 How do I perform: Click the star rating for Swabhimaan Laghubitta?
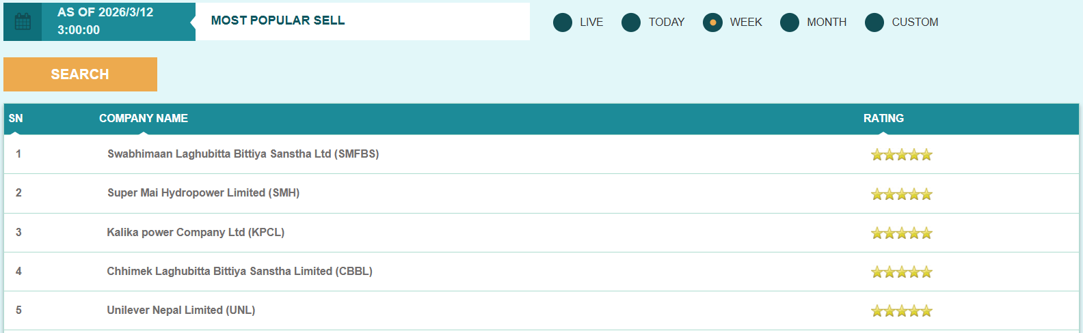click(901, 155)
